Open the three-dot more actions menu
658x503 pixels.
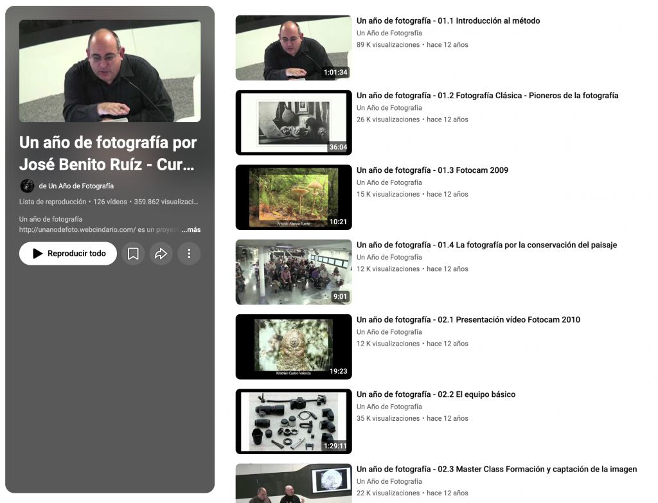pyautogui.click(x=189, y=253)
